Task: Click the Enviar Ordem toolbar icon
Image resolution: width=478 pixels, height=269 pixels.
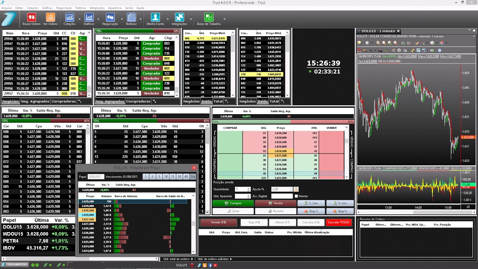Action: point(32,17)
